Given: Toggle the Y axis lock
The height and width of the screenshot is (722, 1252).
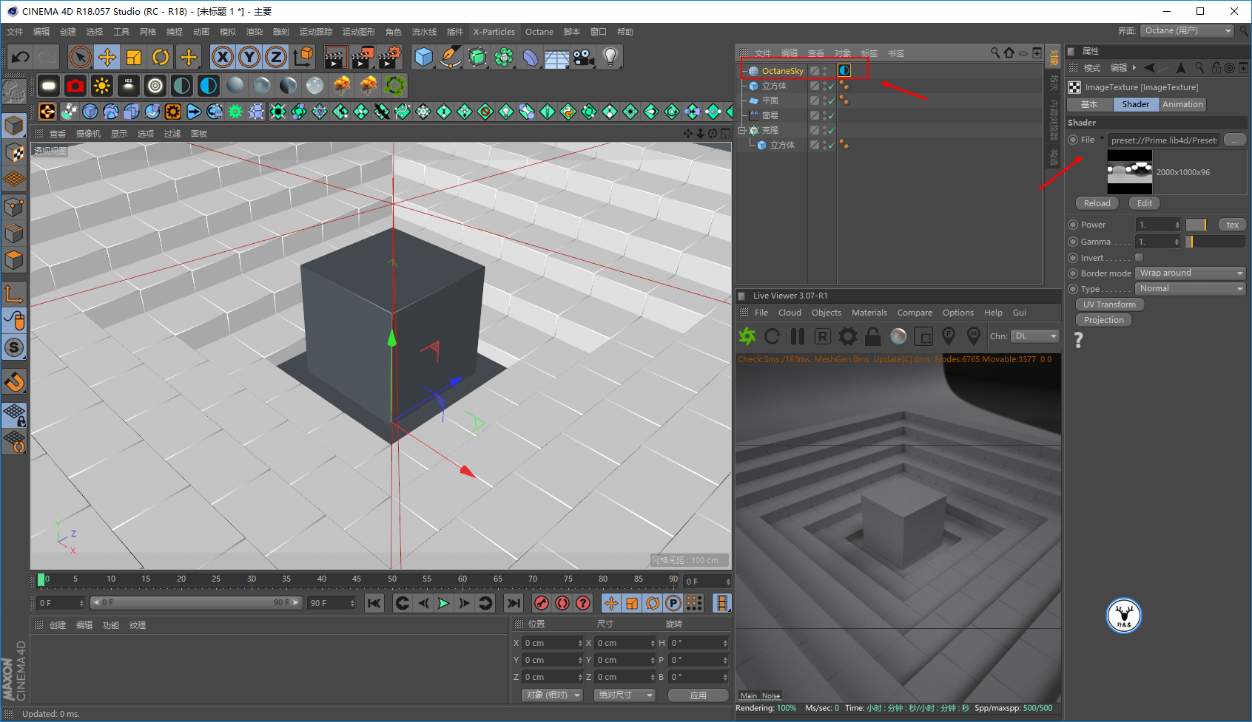Looking at the screenshot, I should (249, 57).
